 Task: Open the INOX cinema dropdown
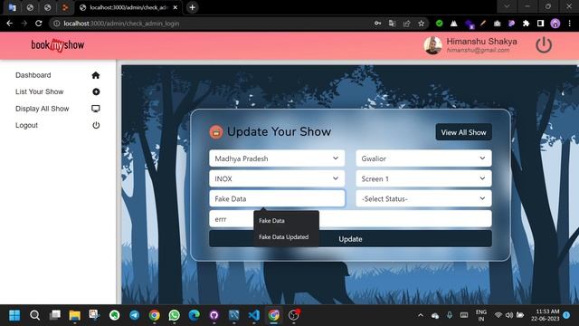point(277,179)
